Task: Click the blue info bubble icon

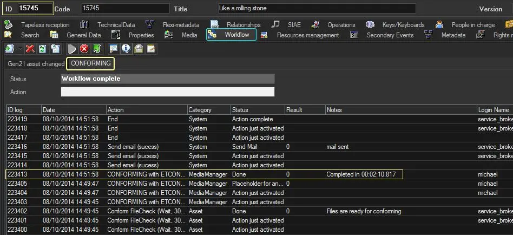Action: pyautogui.click(x=126, y=49)
